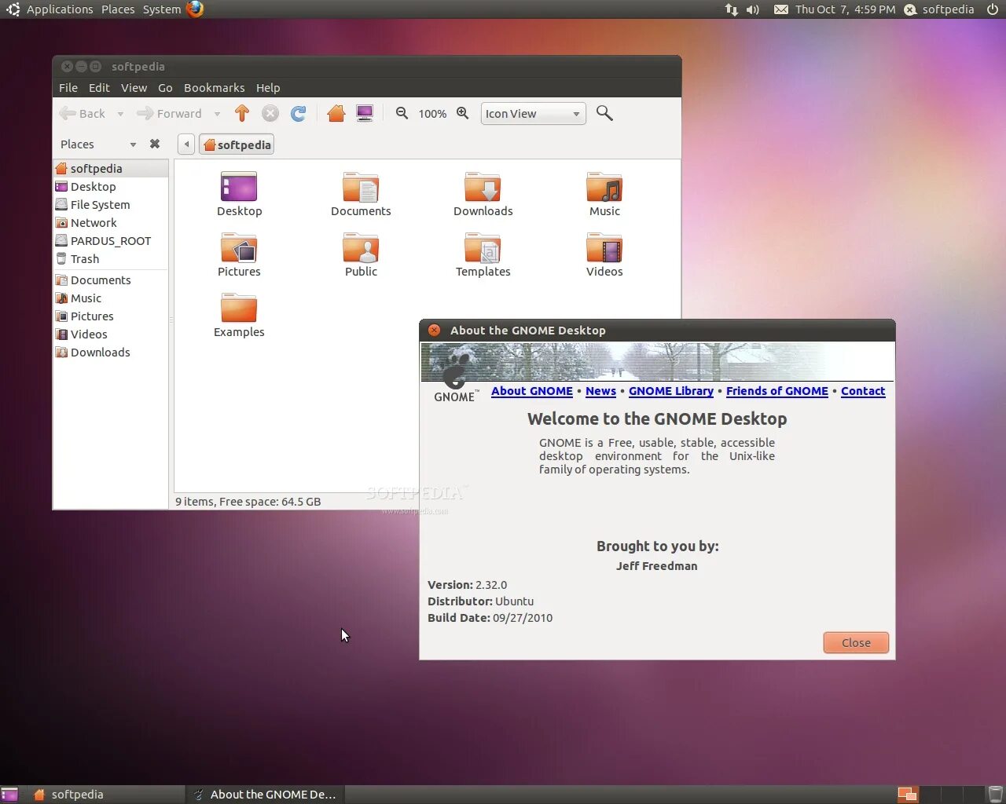
Task: Open the mail envelope indicator
Action: click(781, 9)
